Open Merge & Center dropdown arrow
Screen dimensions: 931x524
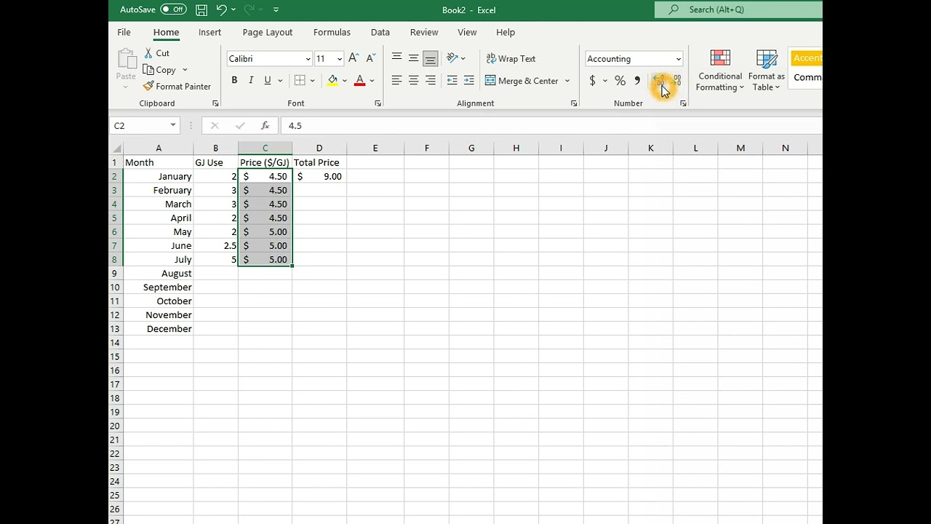click(x=567, y=81)
